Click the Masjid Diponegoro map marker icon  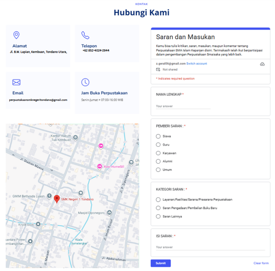coord(109,213)
